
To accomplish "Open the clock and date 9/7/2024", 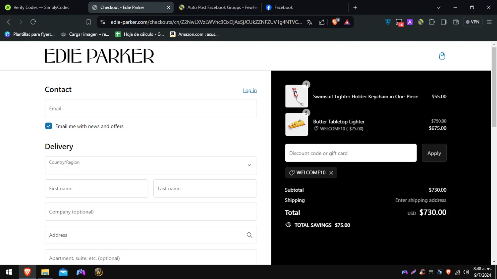I will pyautogui.click(x=482, y=272).
